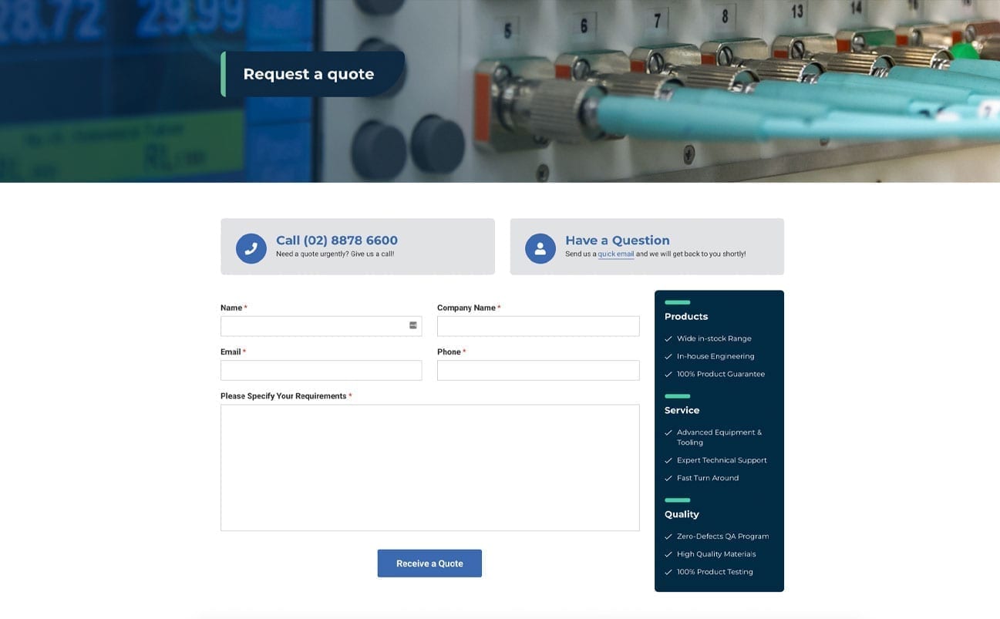
Task: Click inside the Phone input field
Action: click(537, 370)
